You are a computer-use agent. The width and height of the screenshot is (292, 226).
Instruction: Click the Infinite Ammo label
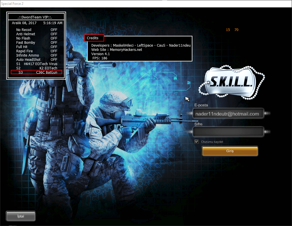point(28,55)
